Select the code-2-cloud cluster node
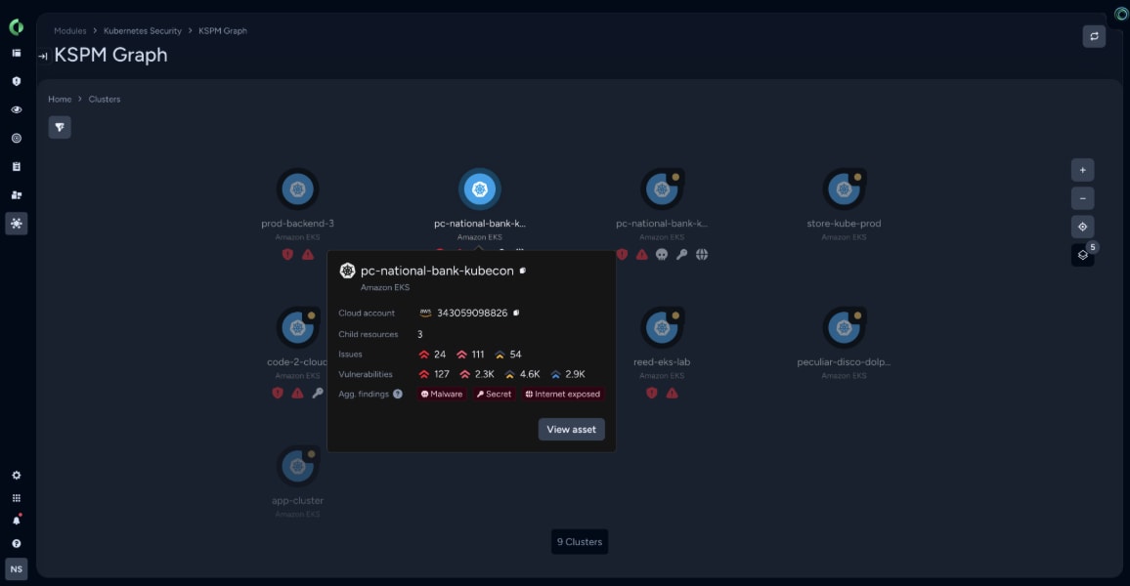 297,328
